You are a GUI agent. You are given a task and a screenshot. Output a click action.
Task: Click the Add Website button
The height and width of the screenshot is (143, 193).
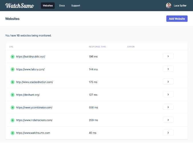coord(177,19)
